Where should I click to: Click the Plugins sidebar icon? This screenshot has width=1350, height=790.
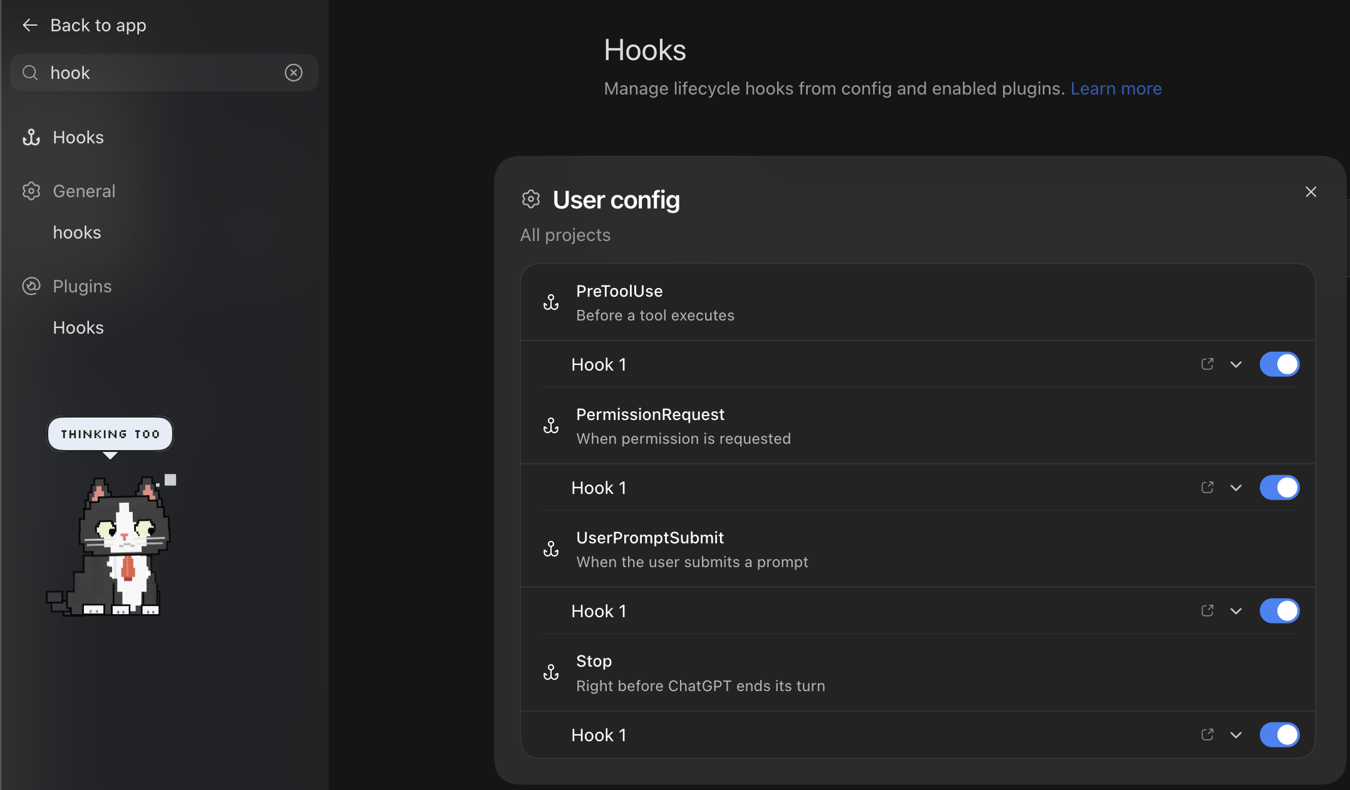[x=31, y=286]
